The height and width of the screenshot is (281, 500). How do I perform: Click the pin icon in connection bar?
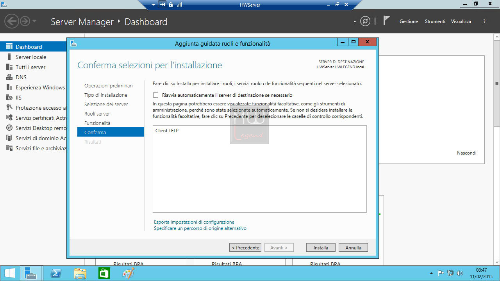(x=163, y=5)
